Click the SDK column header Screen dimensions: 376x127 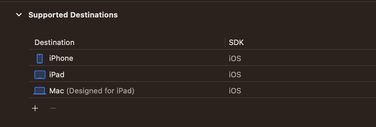(236, 42)
